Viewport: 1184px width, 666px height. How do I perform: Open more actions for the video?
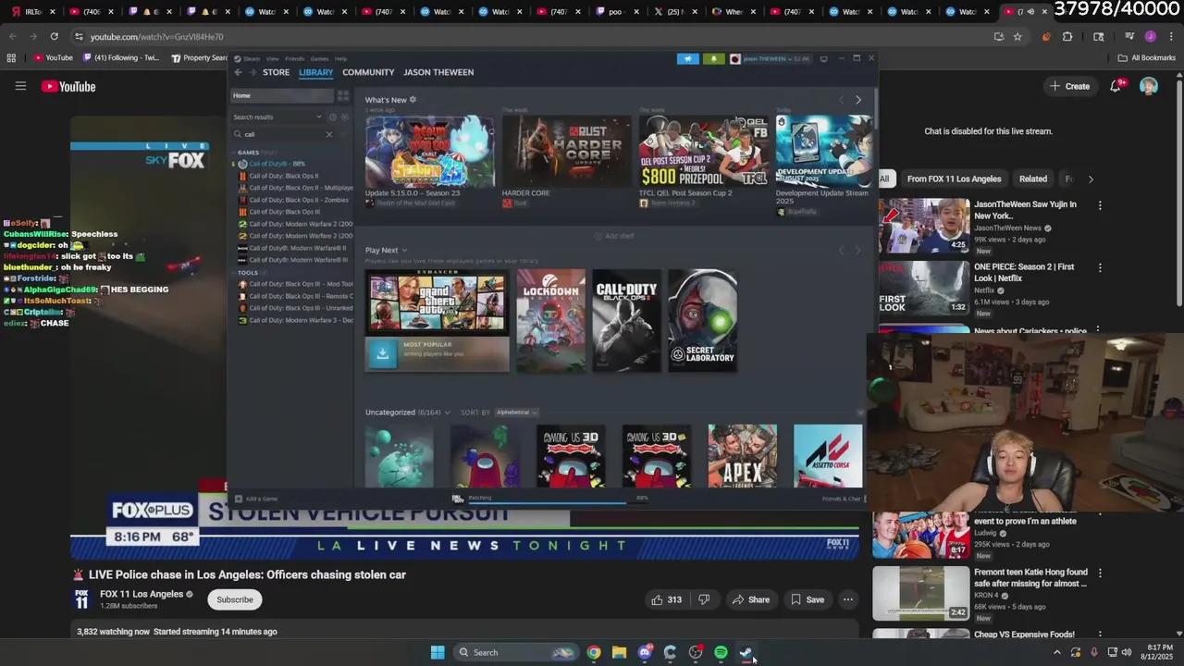point(847,599)
